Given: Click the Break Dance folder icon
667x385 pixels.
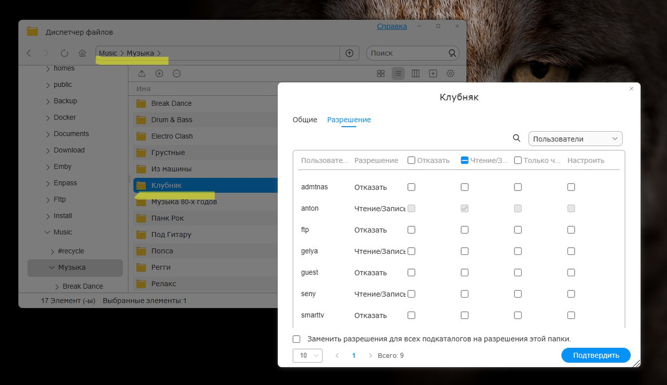Looking at the screenshot, I should (141, 104).
